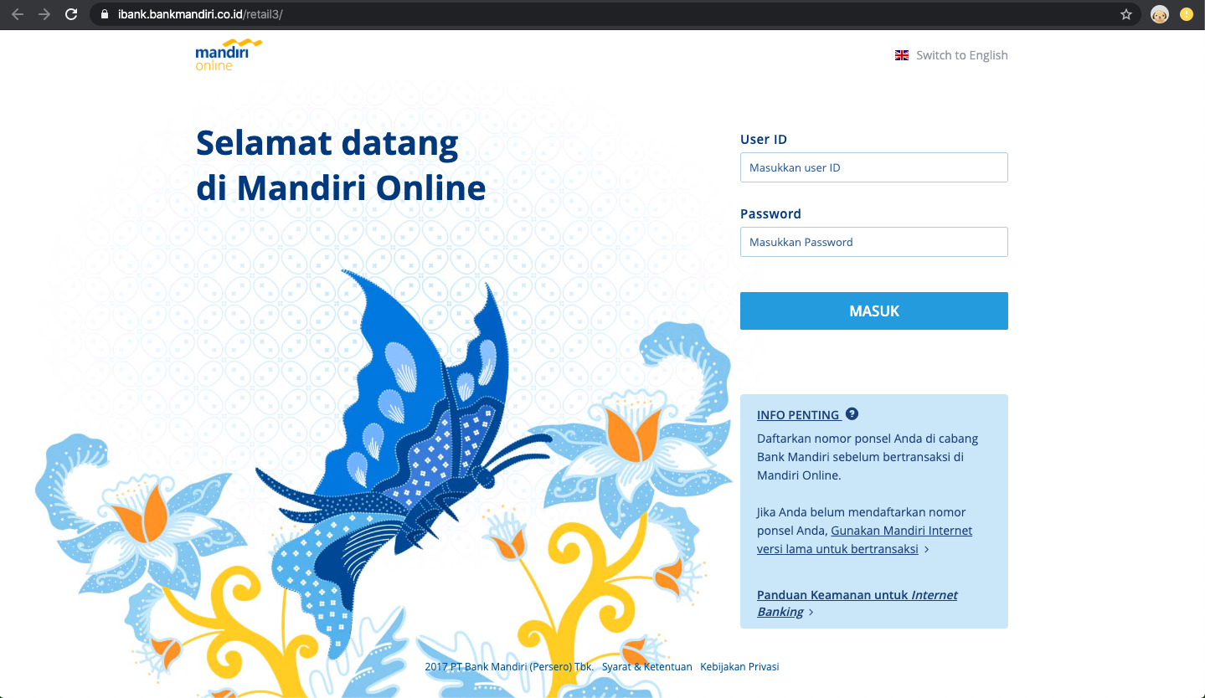Image resolution: width=1205 pixels, height=698 pixels.
Task: Focus the Password input field
Action: 873,242
